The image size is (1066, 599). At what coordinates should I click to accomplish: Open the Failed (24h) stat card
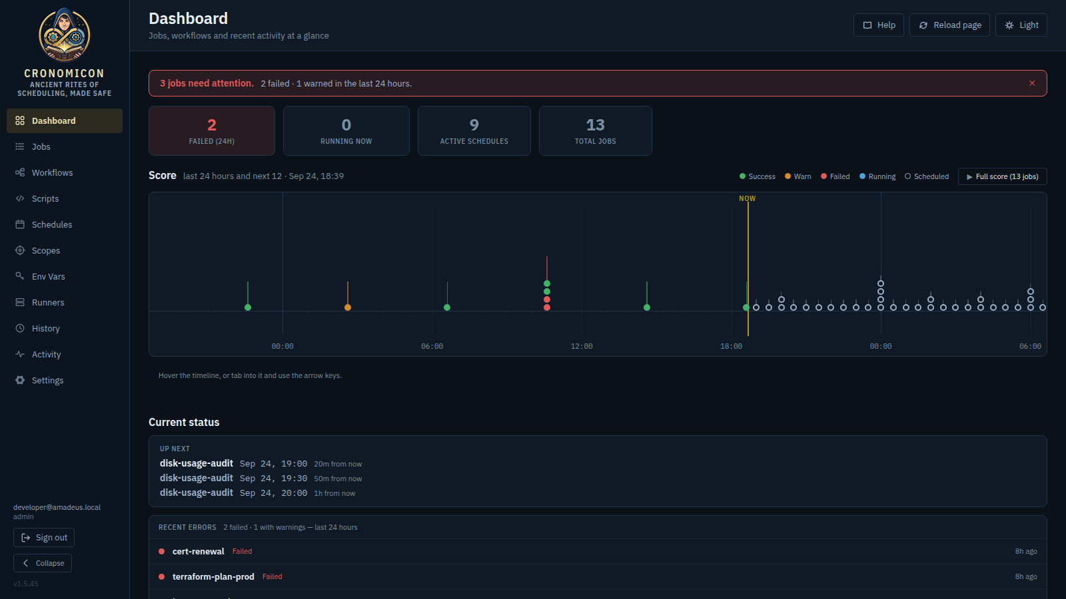[212, 131]
